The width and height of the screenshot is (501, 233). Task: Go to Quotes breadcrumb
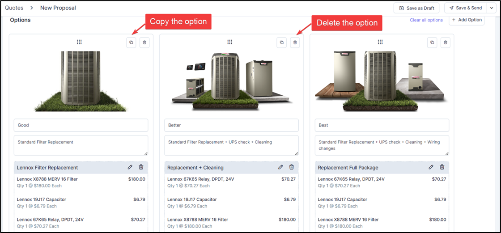pos(14,8)
